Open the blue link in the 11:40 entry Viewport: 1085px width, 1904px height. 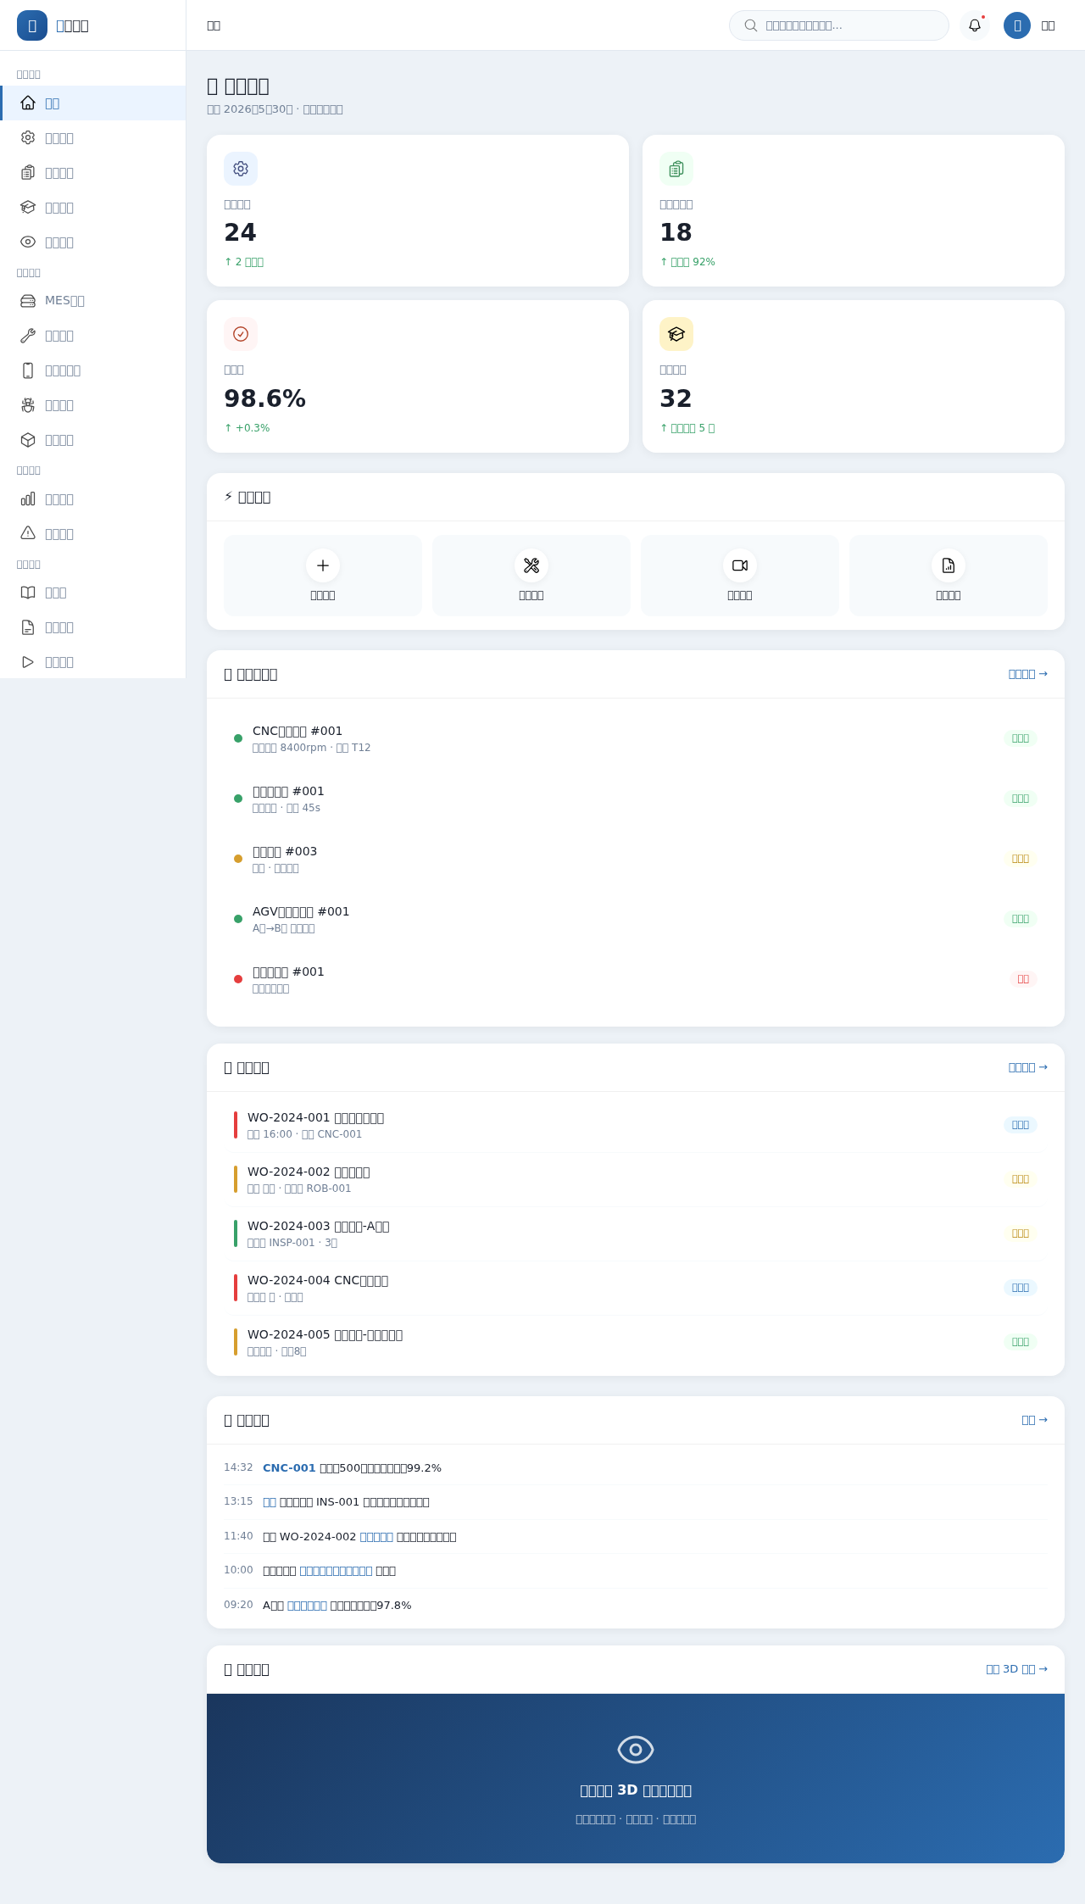(x=376, y=1537)
